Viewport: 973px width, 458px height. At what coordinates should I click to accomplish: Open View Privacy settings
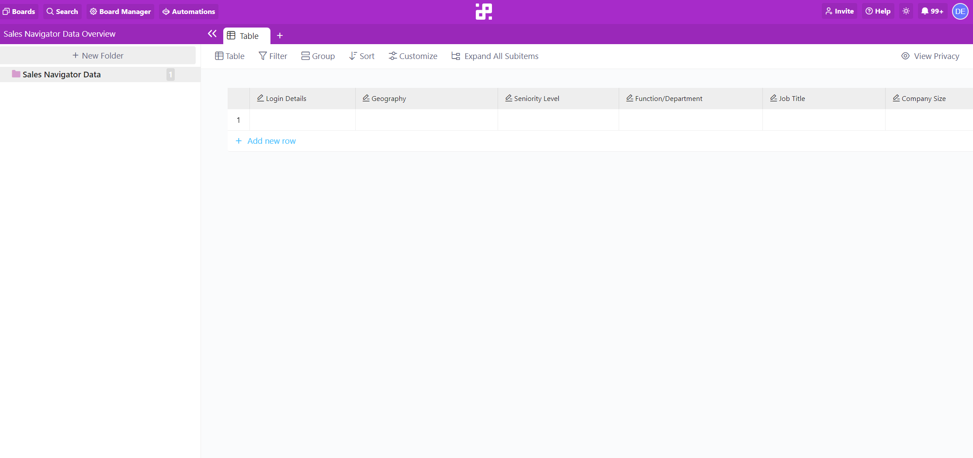(x=930, y=56)
